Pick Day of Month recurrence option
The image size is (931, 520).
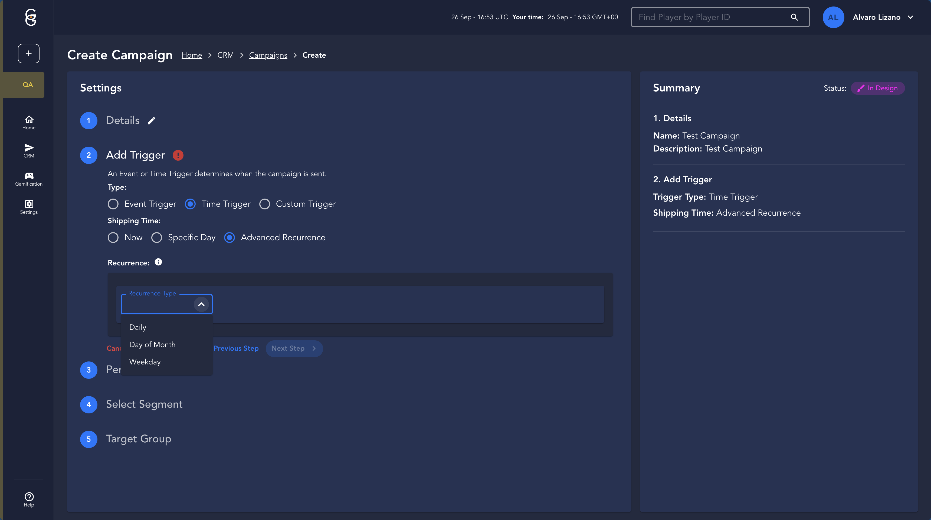point(152,345)
